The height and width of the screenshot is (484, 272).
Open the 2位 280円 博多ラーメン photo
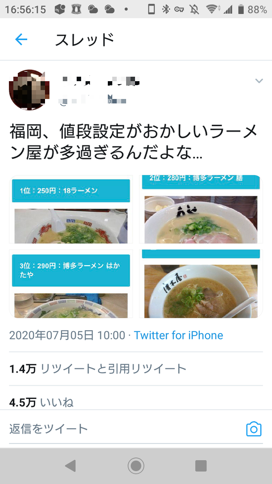(201, 209)
